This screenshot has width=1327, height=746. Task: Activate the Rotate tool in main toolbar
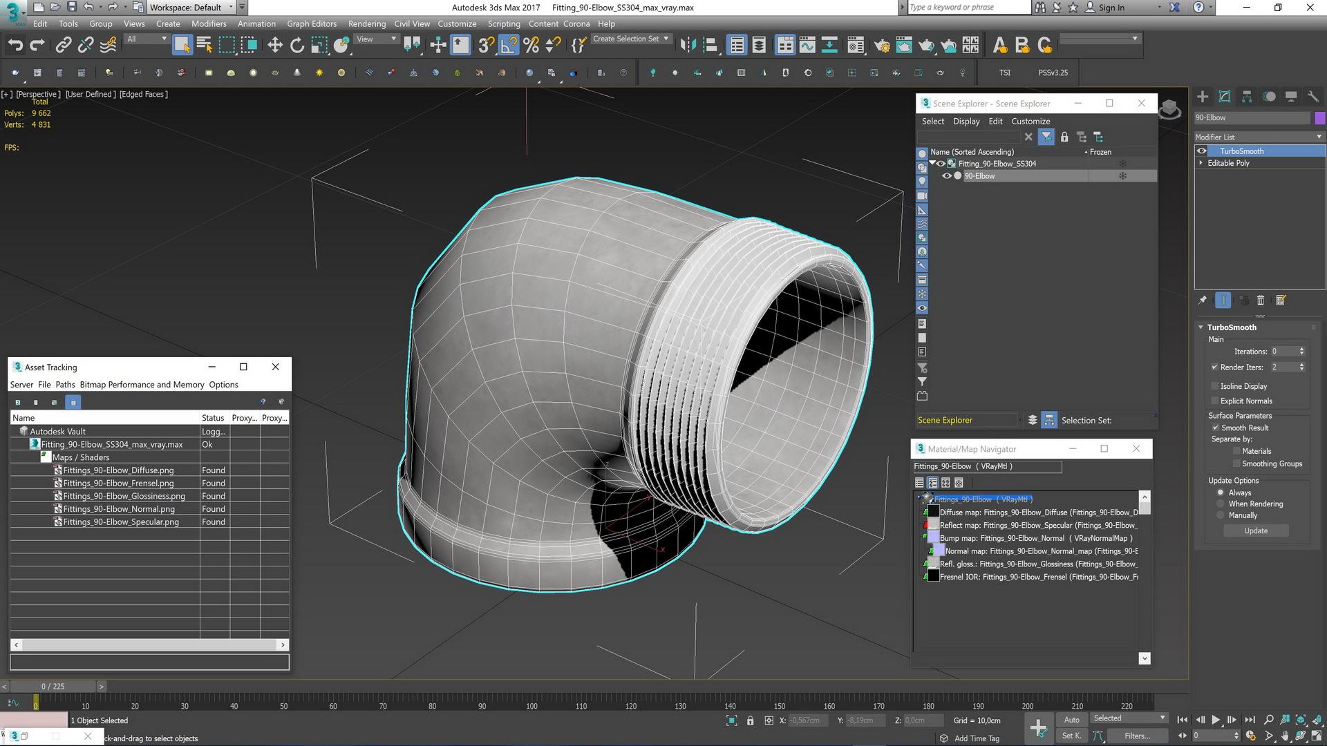(297, 46)
